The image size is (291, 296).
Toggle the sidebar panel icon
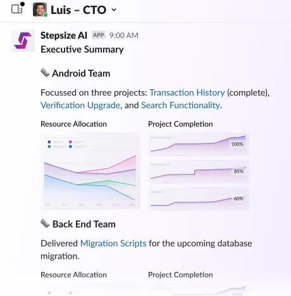coord(17,9)
